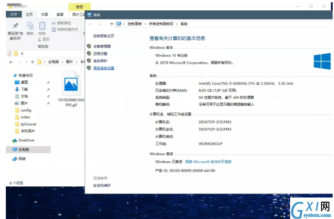The image size is (334, 219).
Task: Click 系统 breadcrumb in address bar
Action: pos(184,24)
